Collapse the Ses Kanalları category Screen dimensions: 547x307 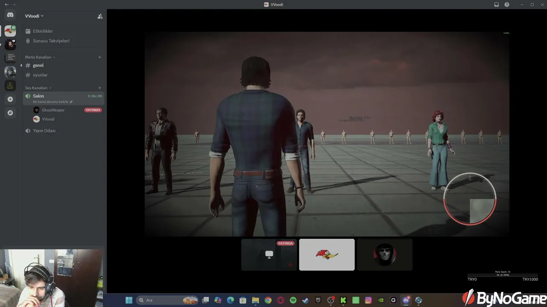point(38,88)
